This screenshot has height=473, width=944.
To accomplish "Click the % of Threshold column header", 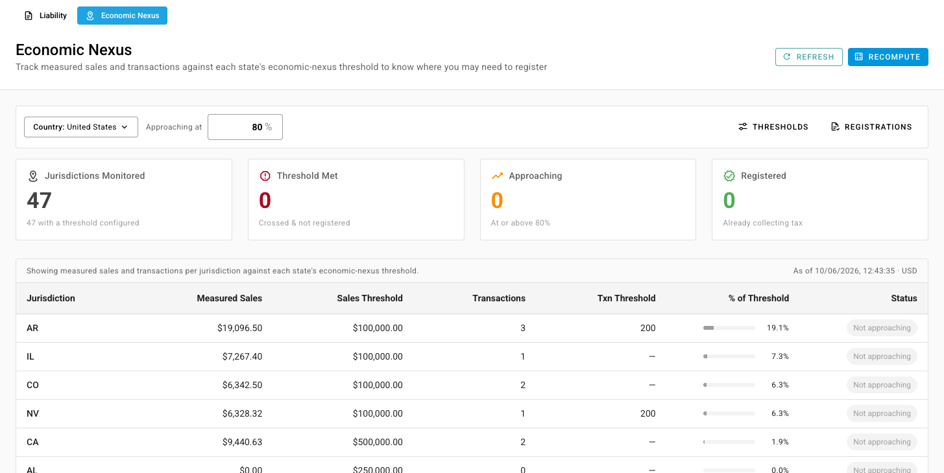I will click(758, 299).
